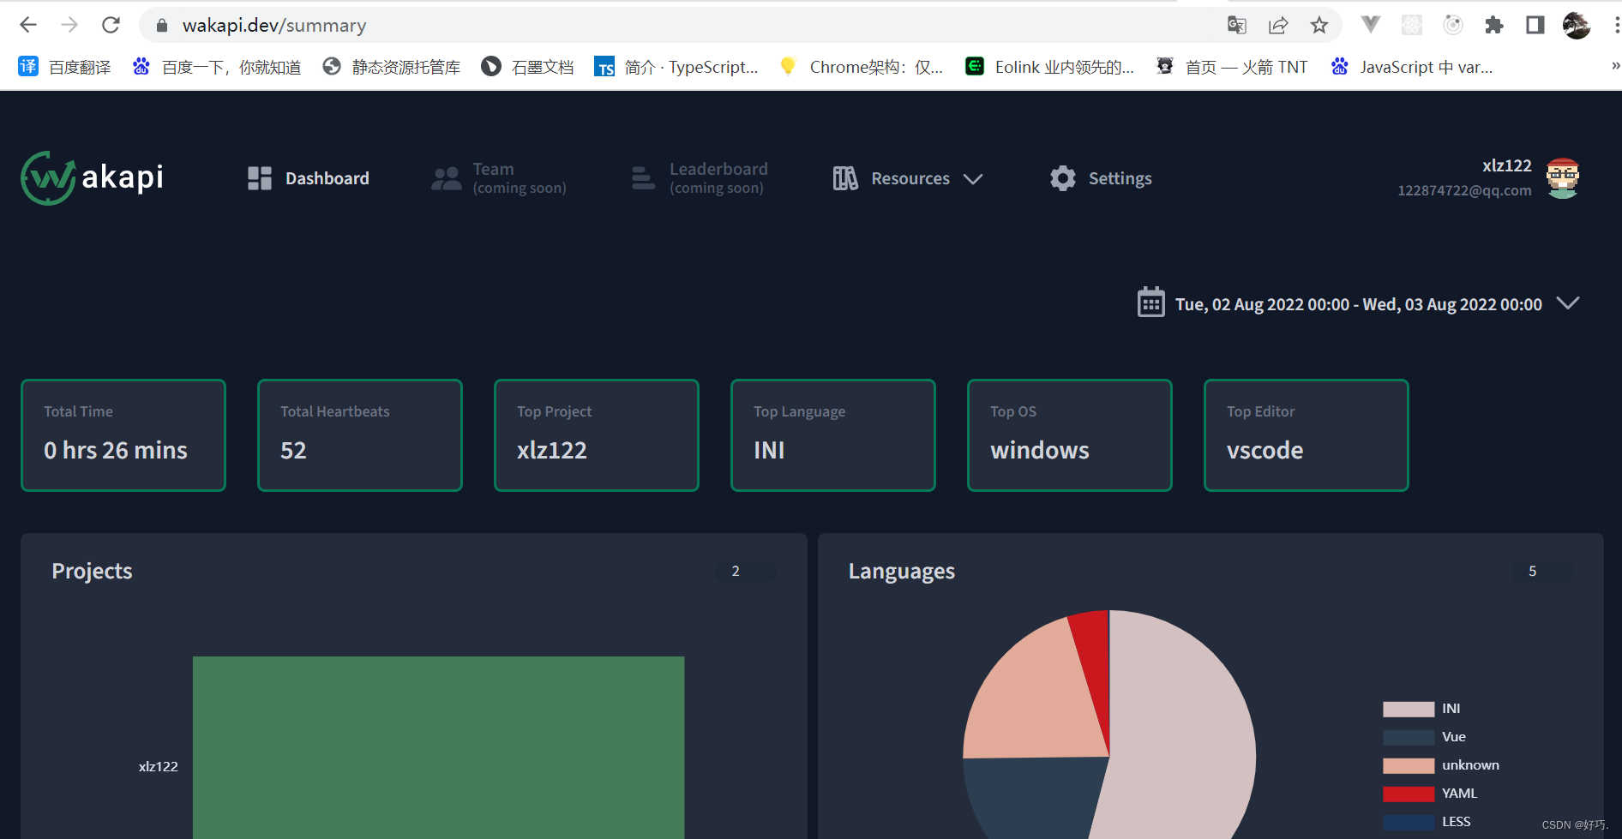
Task: Click the Settings gear icon
Action: (x=1063, y=178)
